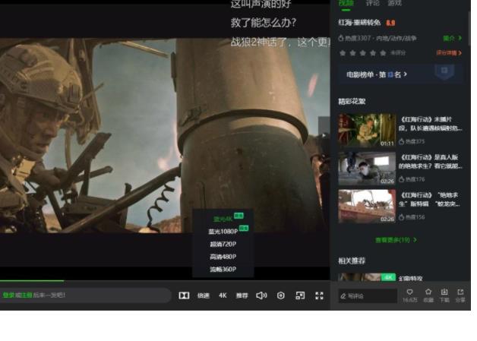Collapse the side panel with the arrow handle

324,135
